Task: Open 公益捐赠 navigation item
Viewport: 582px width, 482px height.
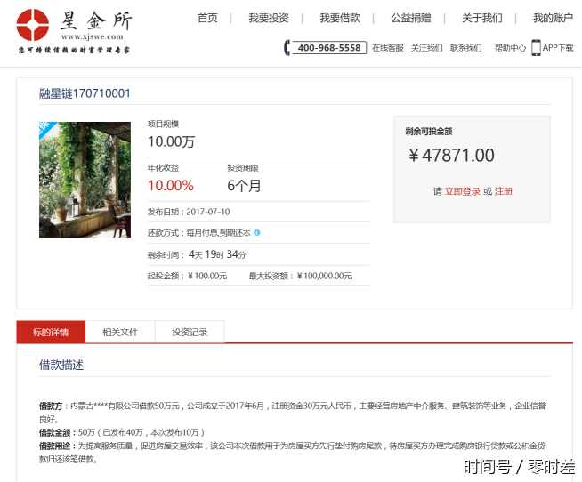Action: (x=410, y=18)
